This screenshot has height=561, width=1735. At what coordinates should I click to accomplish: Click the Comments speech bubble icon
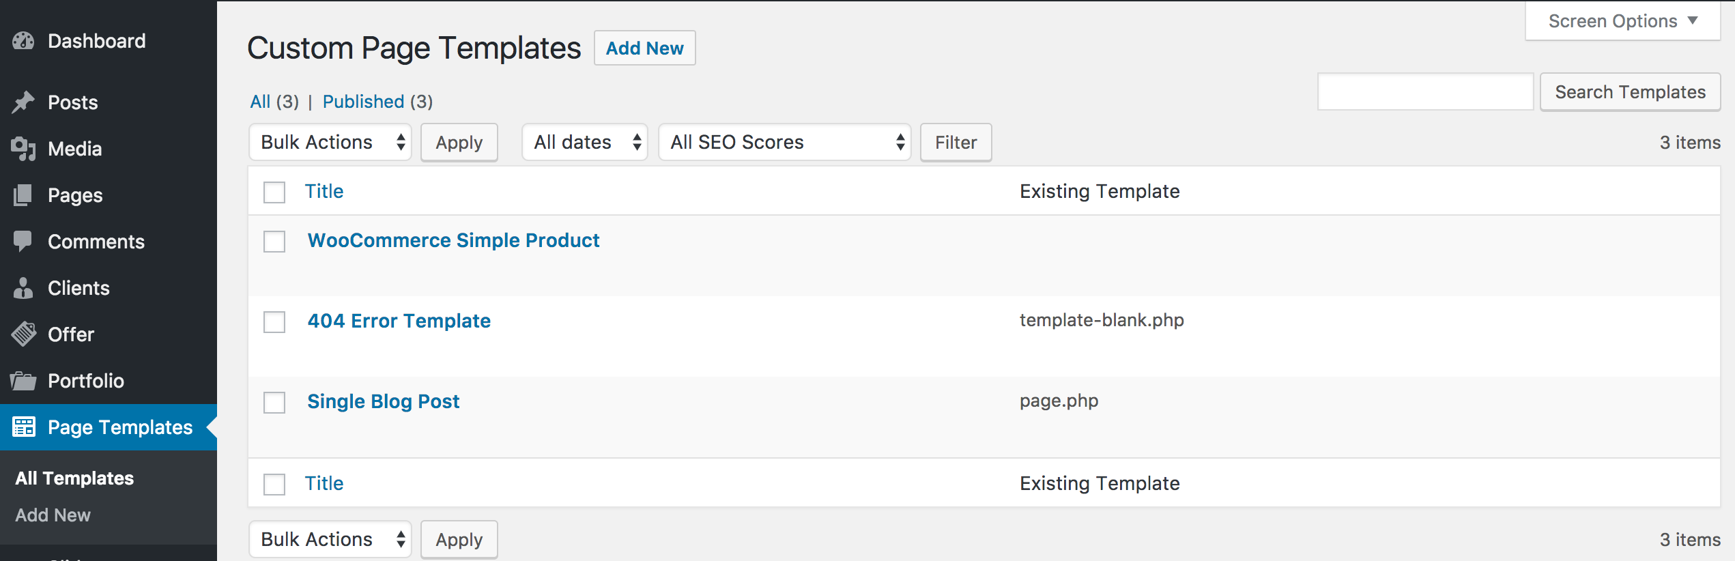(23, 241)
